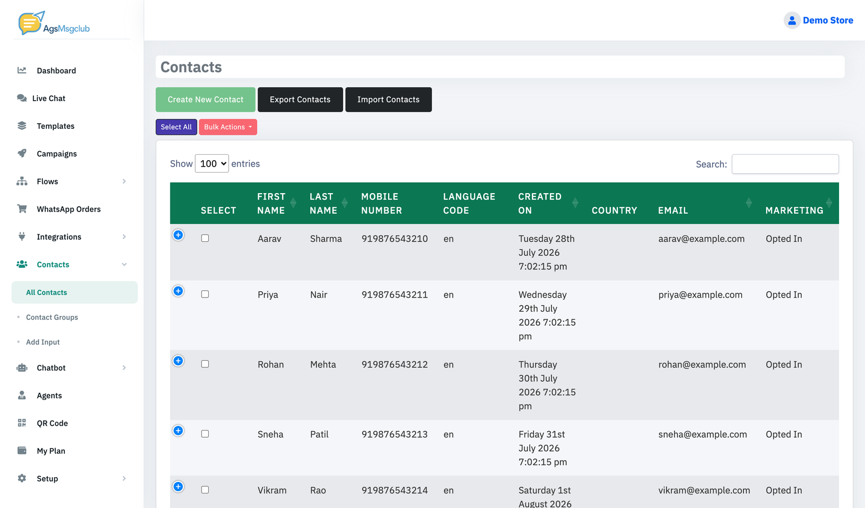The image size is (865, 508).
Task: Click the Mobile Number column header
Action: [382, 203]
